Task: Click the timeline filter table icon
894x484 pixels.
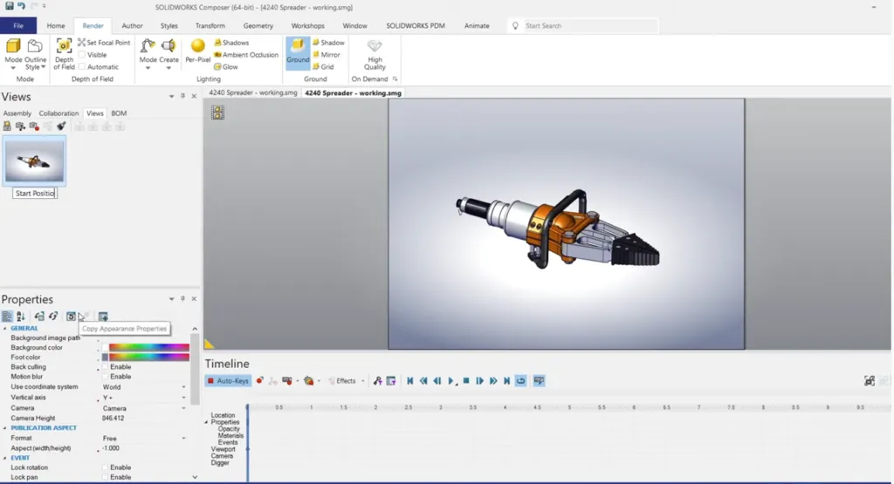Action: [391, 381]
